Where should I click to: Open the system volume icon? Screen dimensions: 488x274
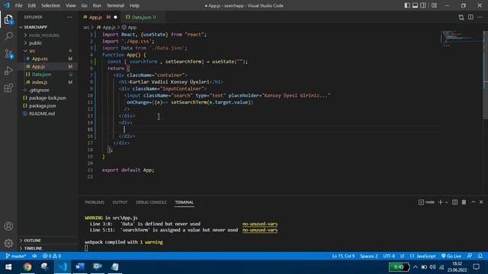click(432, 267)
